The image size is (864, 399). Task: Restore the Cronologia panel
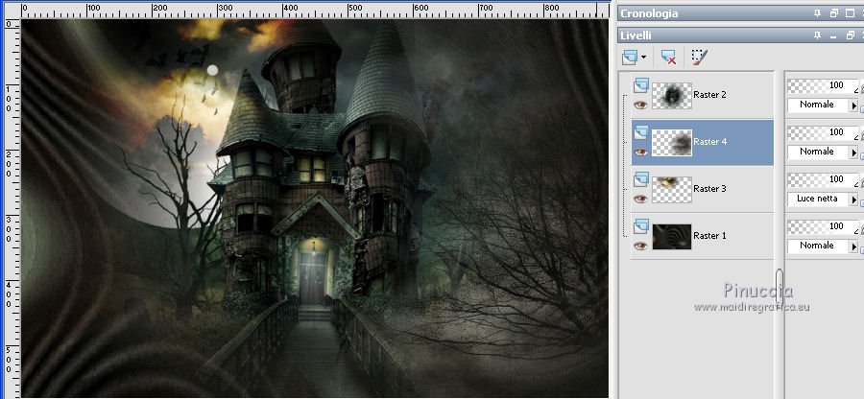(833, 12)
